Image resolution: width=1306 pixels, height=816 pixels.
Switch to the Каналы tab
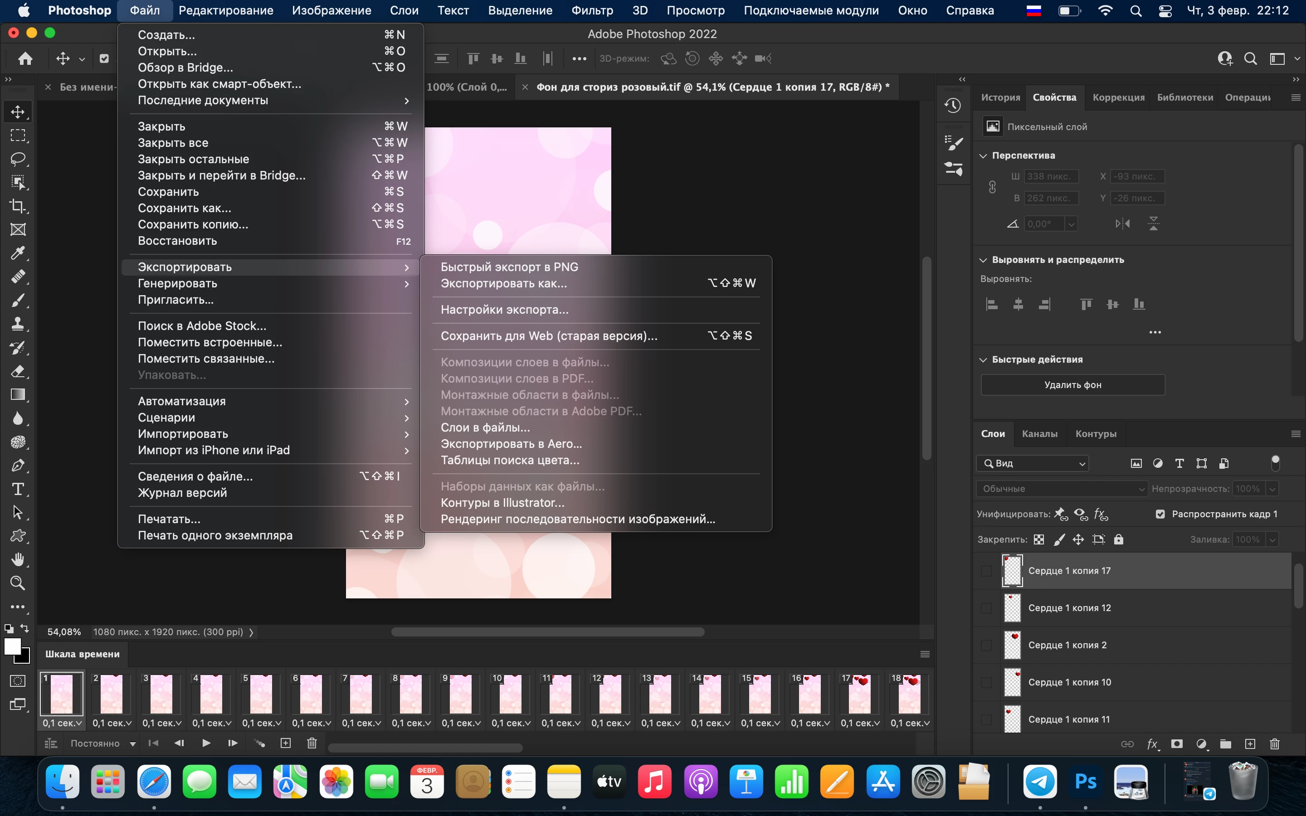point(1039,434)
